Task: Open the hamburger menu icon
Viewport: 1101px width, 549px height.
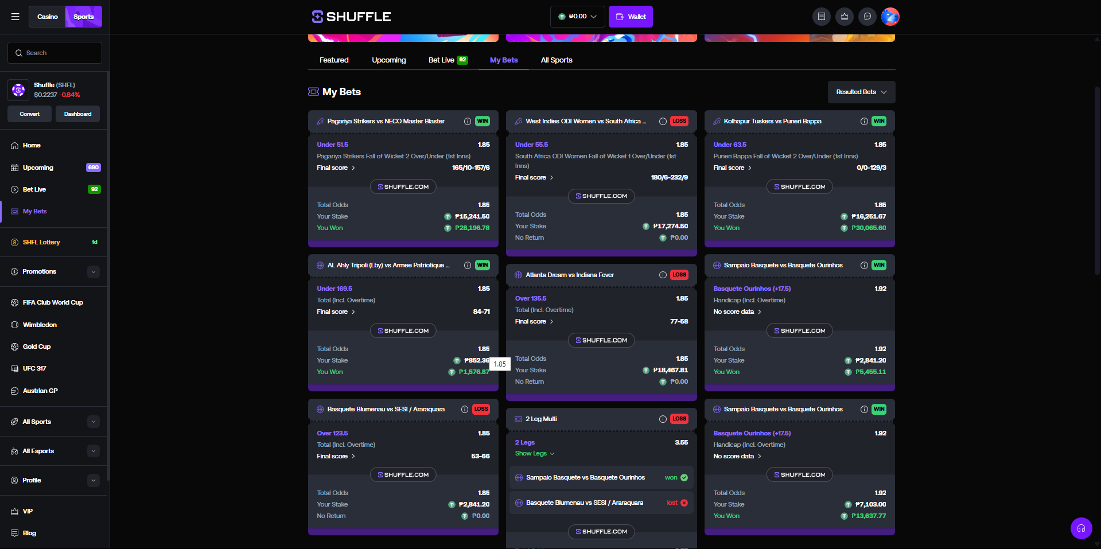Action: pos(15,17)
